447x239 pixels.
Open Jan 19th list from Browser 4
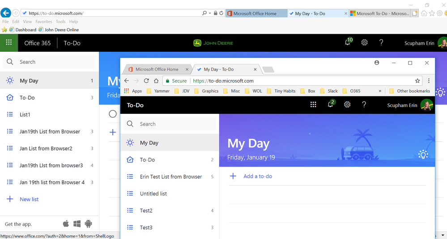pyautogui.click(x=49, y=182)
